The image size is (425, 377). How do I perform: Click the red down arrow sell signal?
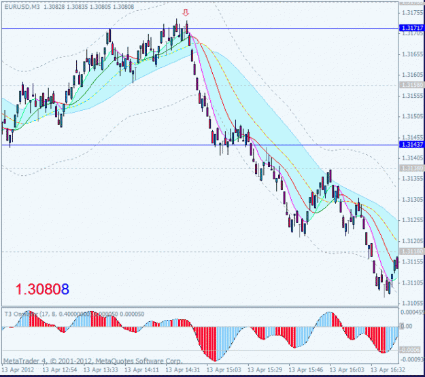pyautogui.click(x=186, y=12)
